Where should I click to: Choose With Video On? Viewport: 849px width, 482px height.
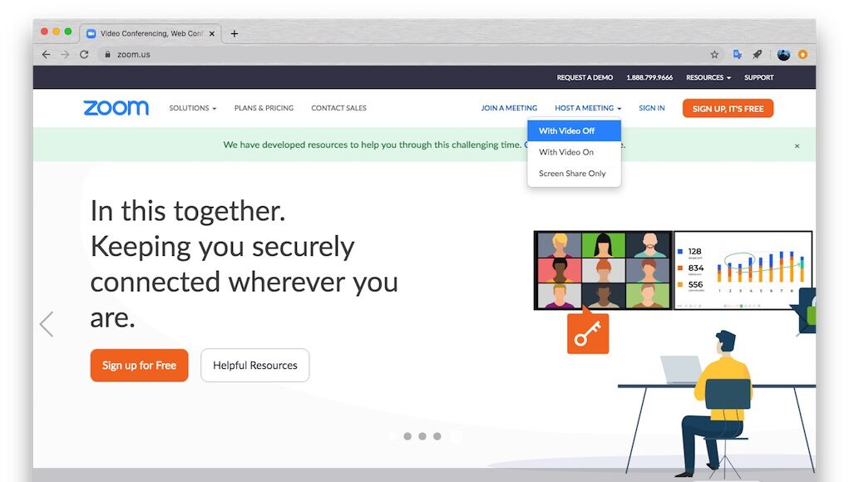574,152
